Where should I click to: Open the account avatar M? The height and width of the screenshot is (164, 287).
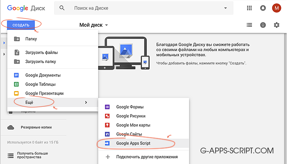[x=276, y=8]
